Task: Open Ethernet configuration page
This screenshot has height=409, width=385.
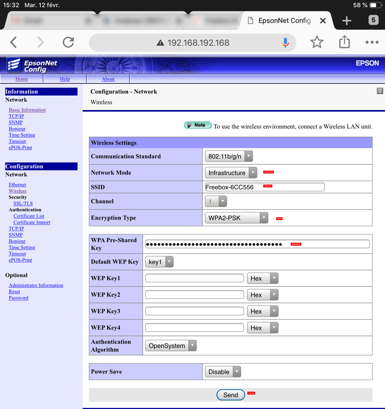Action: pyautogui.click(x=17, y=185)
